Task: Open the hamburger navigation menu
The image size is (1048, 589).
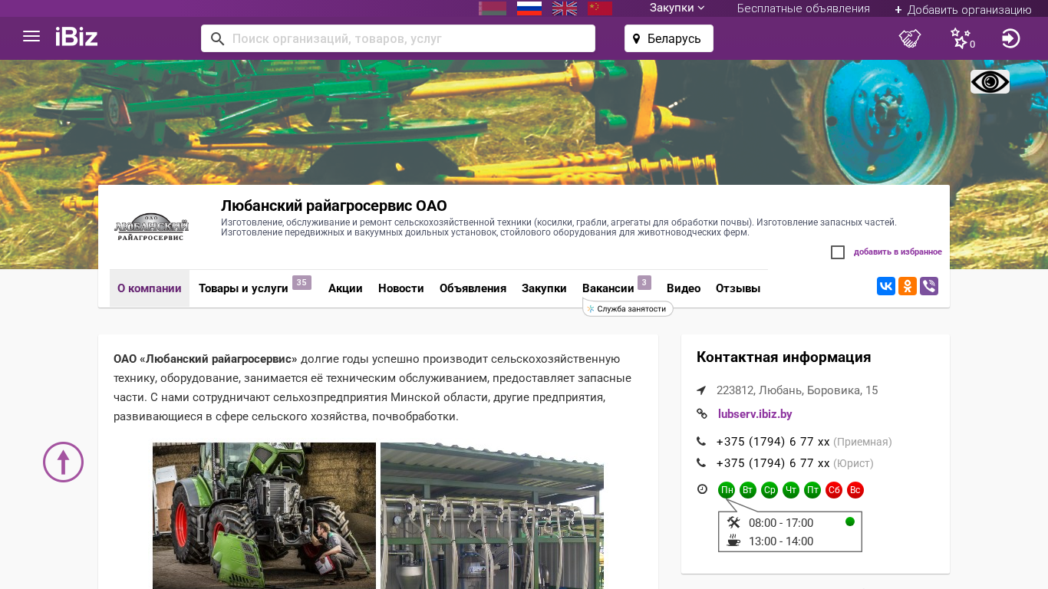Action: click(31, 37)
